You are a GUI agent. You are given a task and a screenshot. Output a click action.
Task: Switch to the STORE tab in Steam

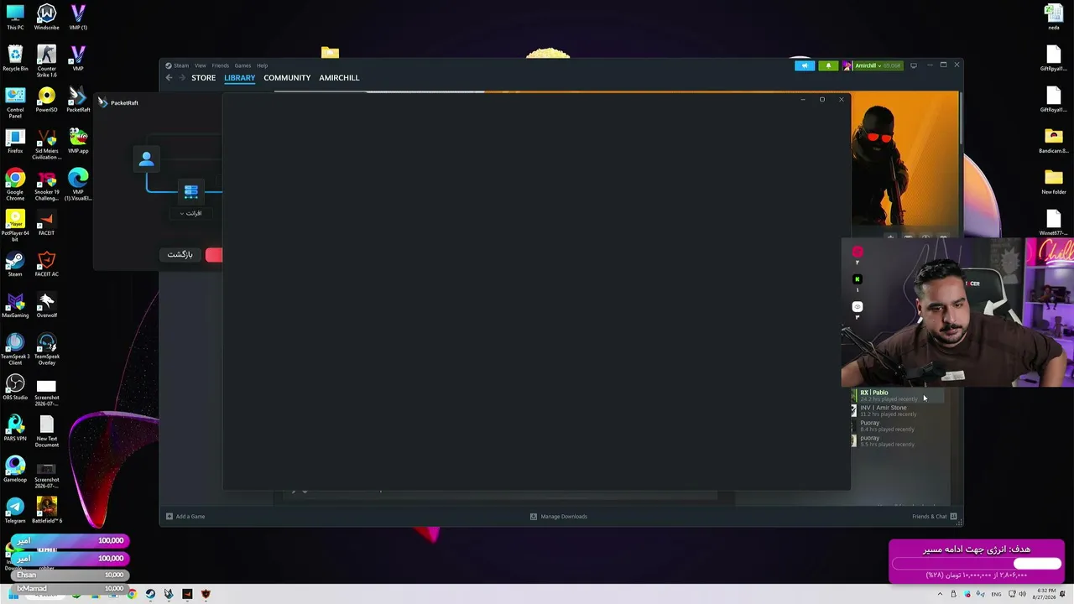coord(203,78)
